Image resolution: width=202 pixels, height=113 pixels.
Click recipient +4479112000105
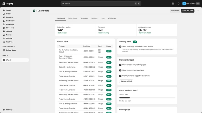point(89,85)
